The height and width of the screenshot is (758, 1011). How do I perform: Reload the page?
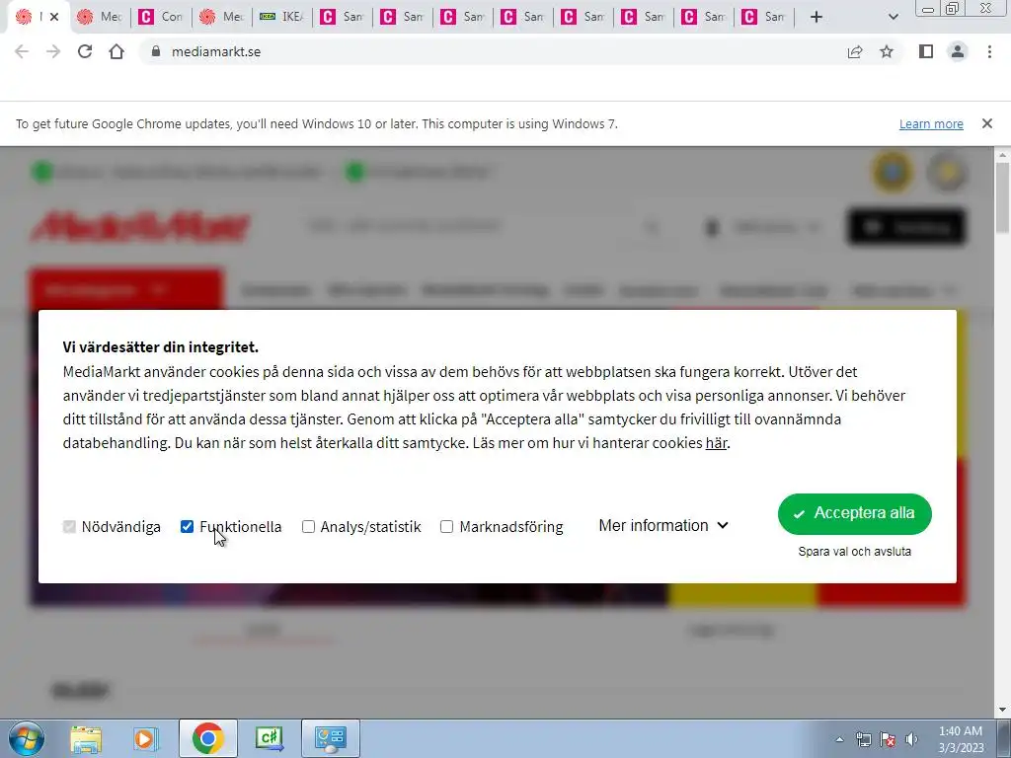coord(85,51)
